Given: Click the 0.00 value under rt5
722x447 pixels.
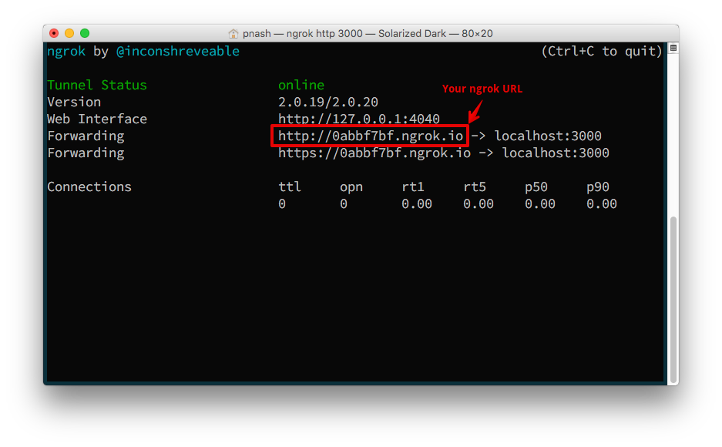Looking at the screenshot, I should click(x=479, y=204).
